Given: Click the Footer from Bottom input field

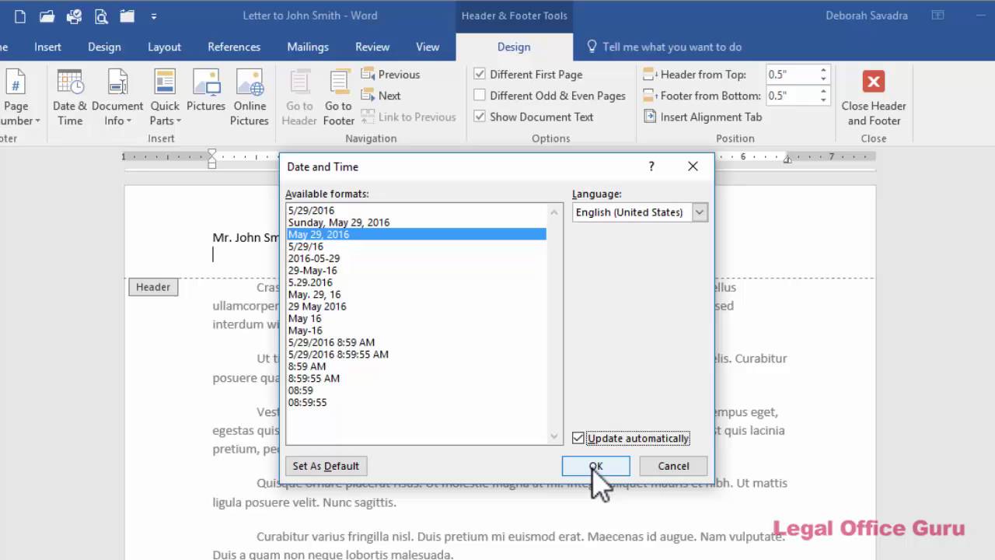Looking at the screenshot, I should click(791, 96).
